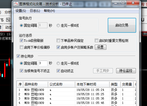The image size is (147, 106).
Task: Click the 持仓同步 interval field showing 3
Action: 43,63
